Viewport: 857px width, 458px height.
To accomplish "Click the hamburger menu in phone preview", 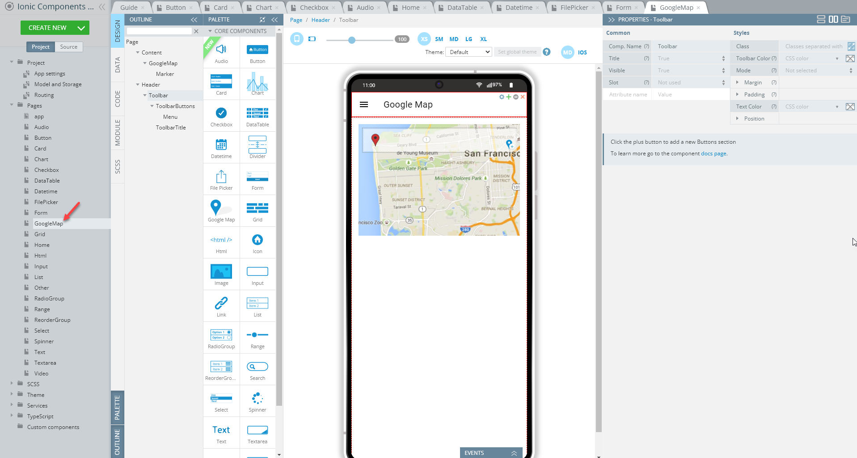I will point(364,104).
